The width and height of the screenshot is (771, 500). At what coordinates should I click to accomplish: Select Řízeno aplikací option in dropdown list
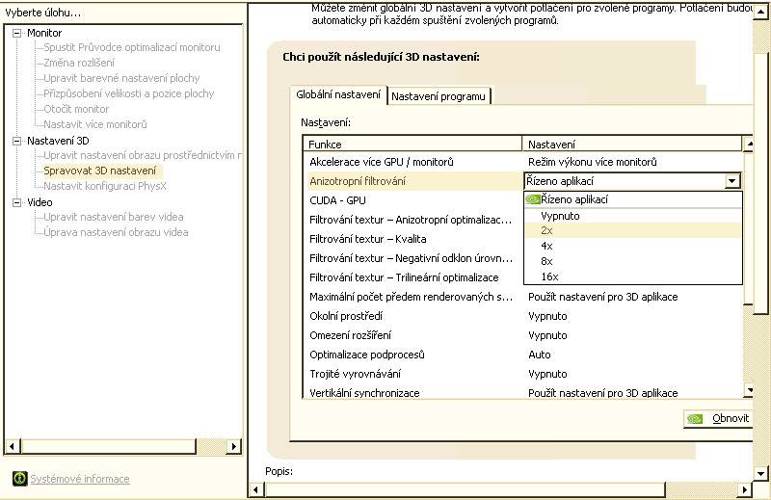(633, 199)
